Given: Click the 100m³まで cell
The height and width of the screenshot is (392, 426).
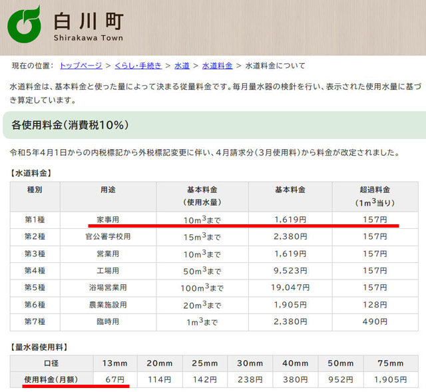Looking at the screenshot, I should 202,288.
